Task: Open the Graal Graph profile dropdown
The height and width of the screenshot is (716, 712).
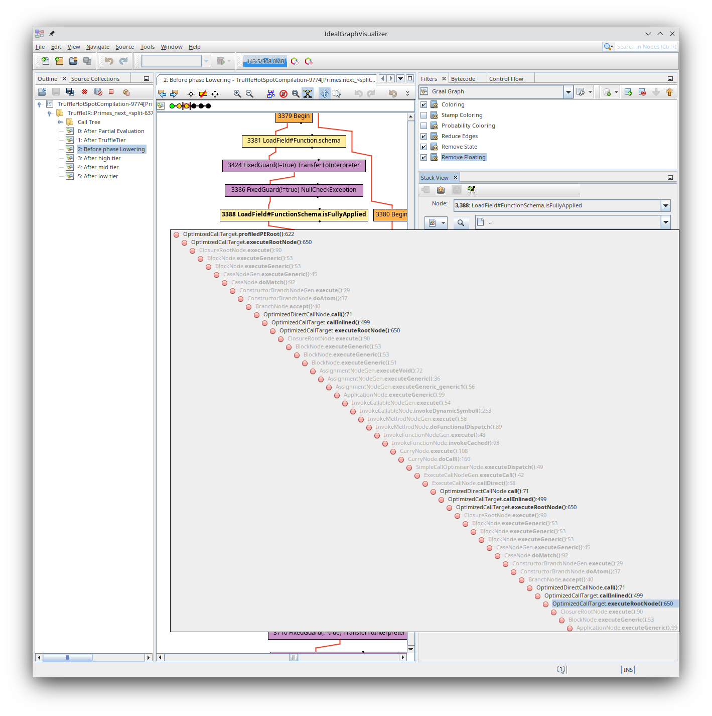Action: coord(568,92)
